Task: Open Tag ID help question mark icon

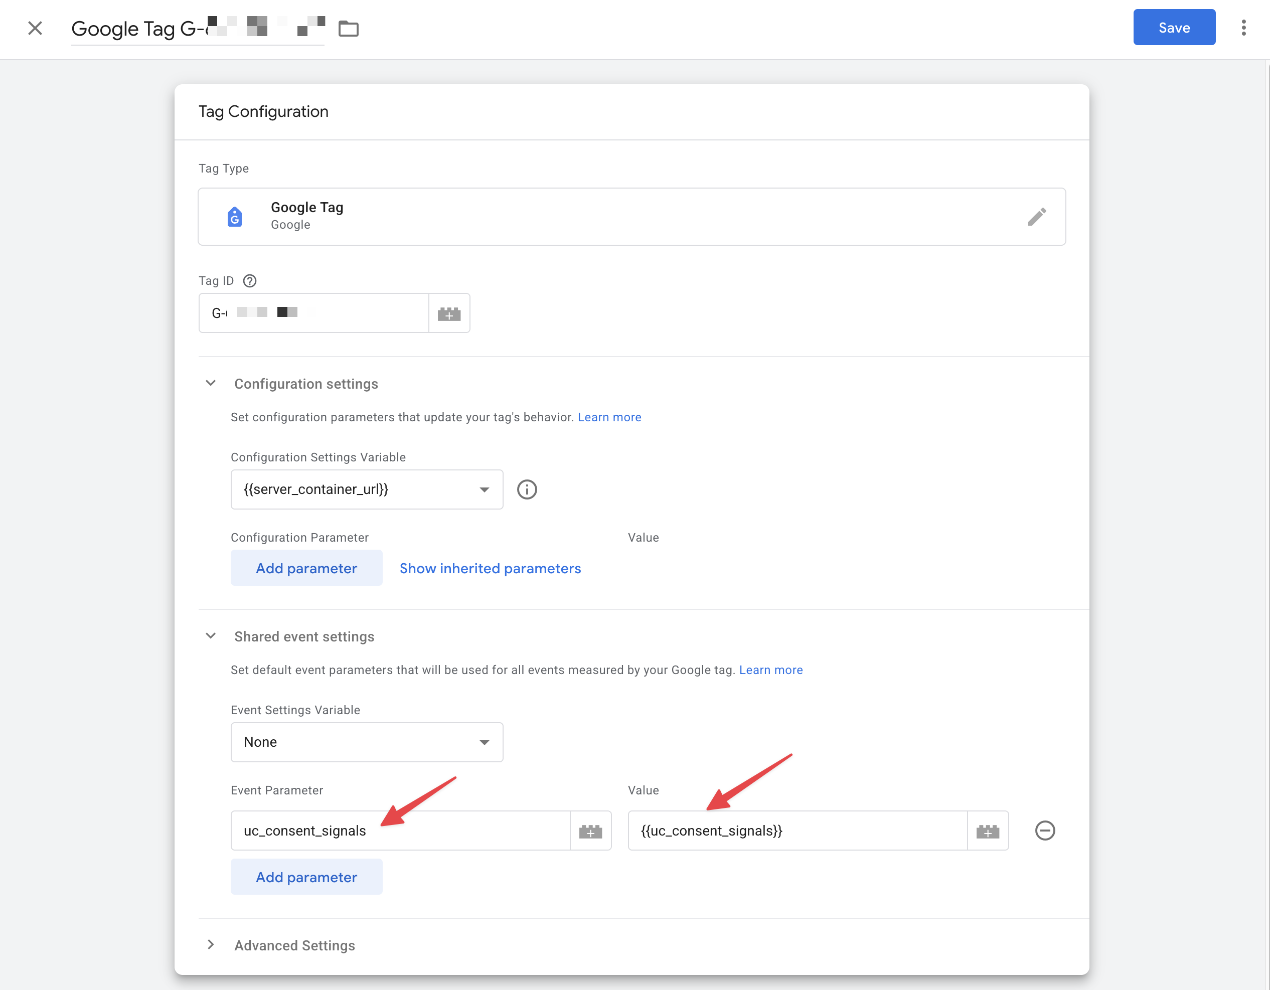Action: coord(249,281)
